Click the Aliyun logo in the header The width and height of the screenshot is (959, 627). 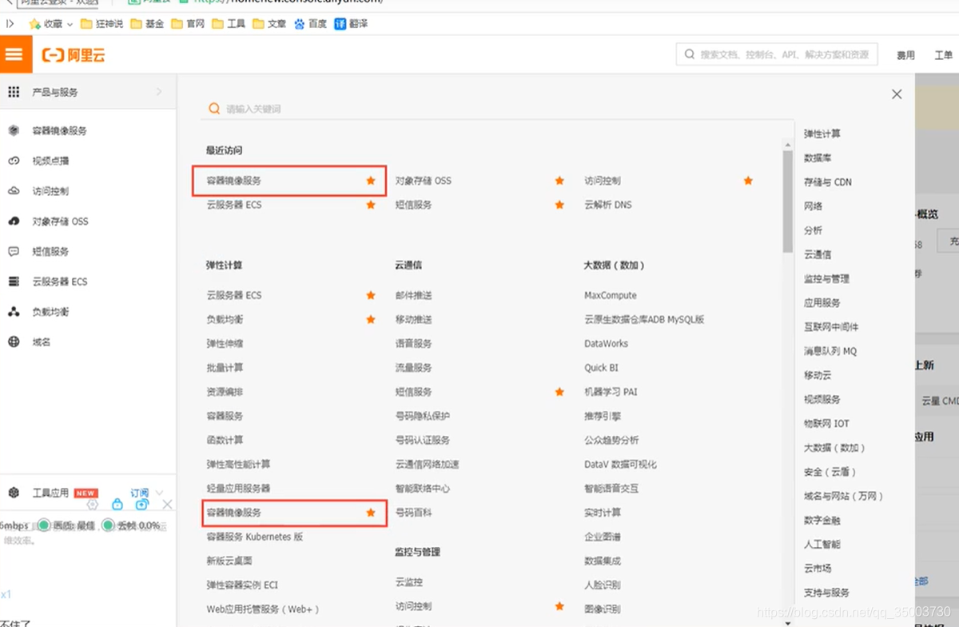click(74, 55)
